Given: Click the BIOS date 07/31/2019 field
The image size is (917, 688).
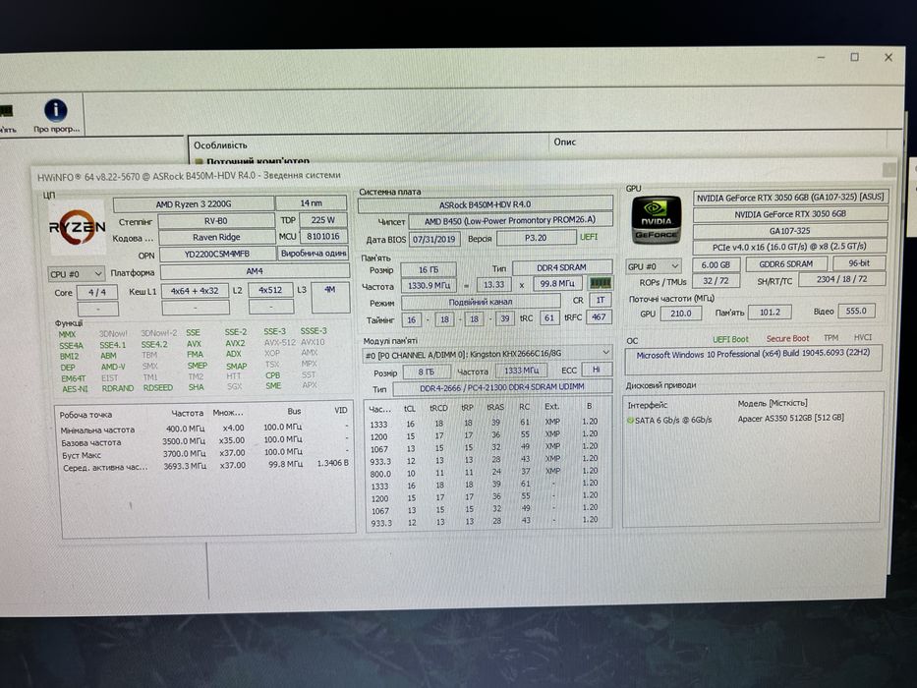Looking at the screenshot, I should coord(434,239).
